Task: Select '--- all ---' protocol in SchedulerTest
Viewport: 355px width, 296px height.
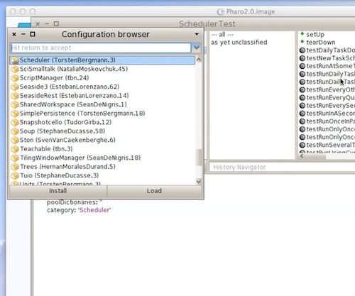Action: tap(222, 35)
